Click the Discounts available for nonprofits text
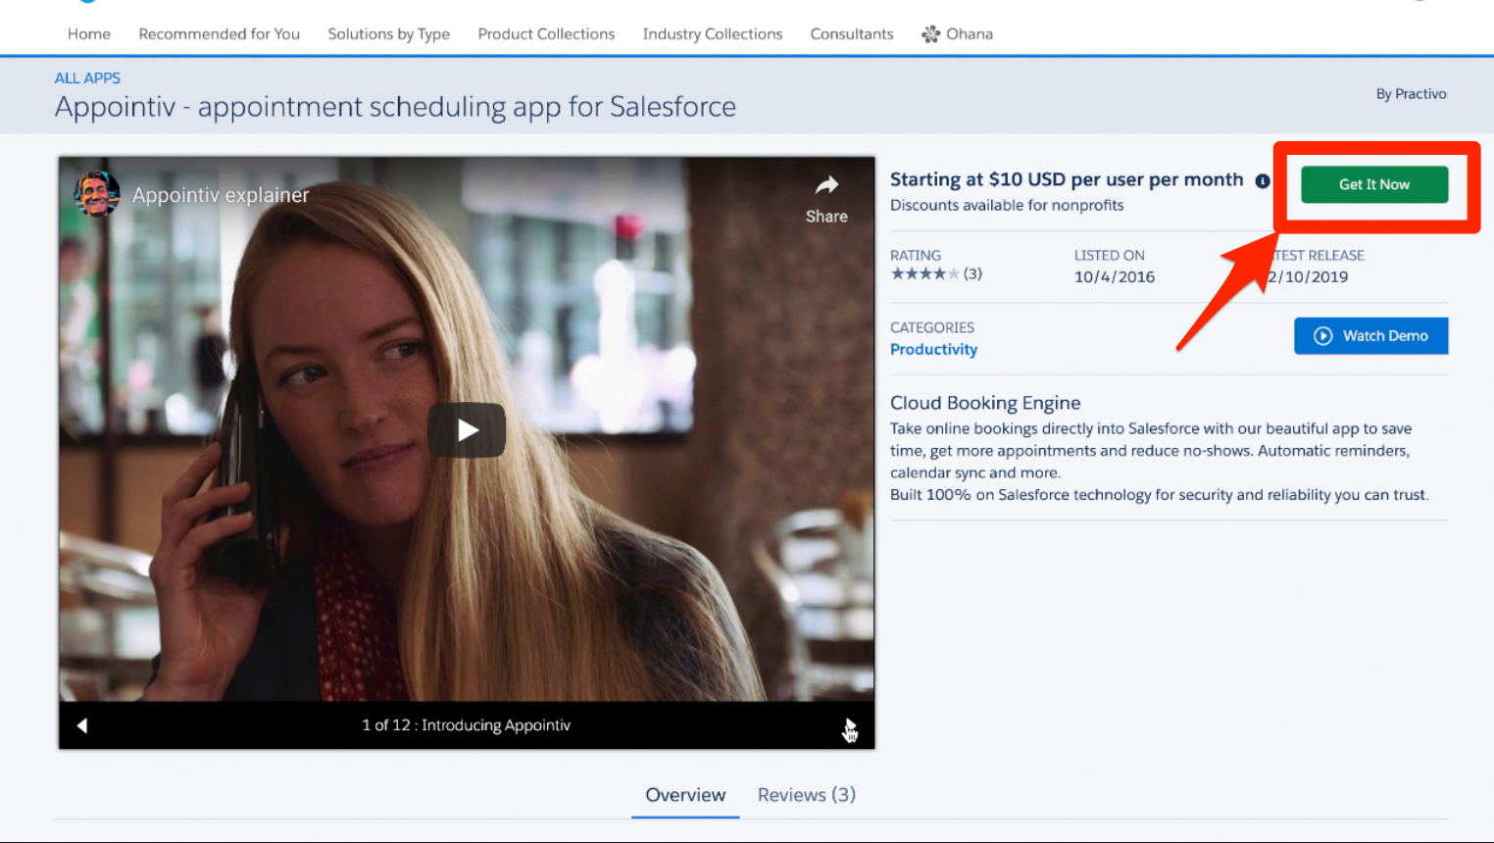This screenshot has width=1494, height=843. point(1007,205)
